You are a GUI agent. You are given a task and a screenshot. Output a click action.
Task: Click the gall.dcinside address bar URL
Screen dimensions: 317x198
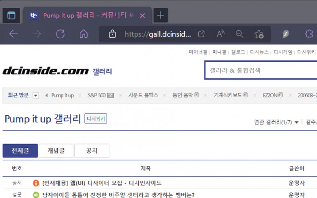tap(158, 34)
